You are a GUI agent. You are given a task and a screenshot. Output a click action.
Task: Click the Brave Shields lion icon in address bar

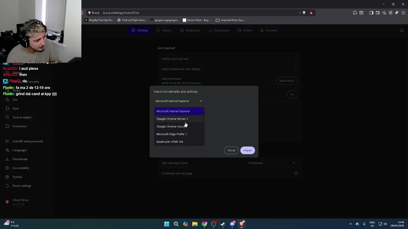tap(304, 13)
